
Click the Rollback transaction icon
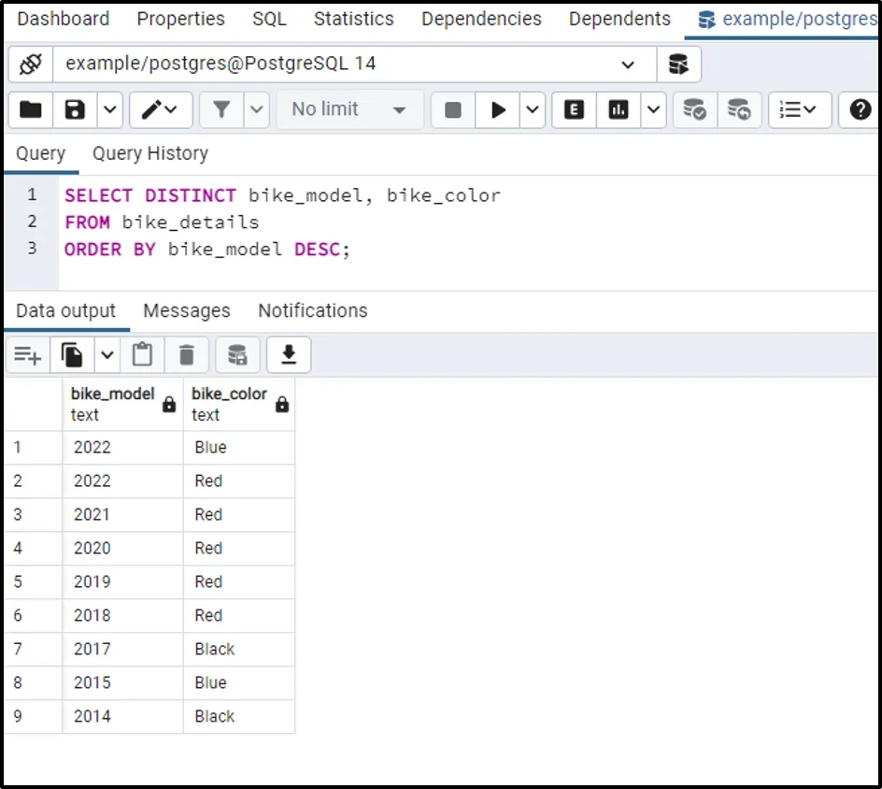[x=739, y=110]
